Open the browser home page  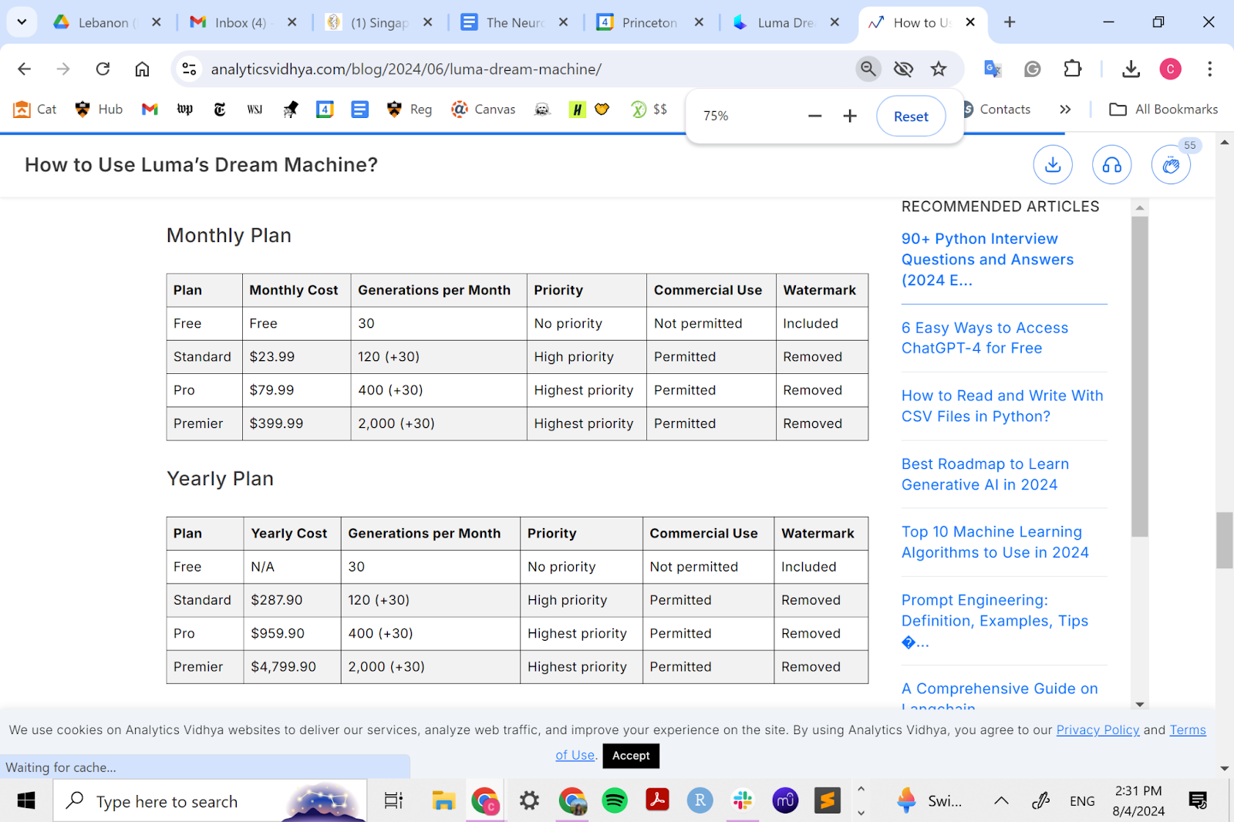coord(142,69)
